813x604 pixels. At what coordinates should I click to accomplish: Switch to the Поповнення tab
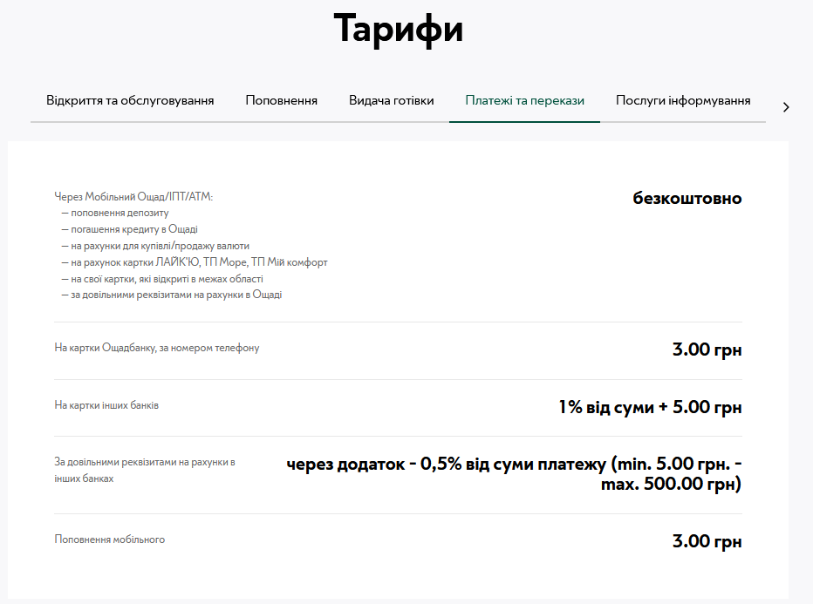(x=281, y=100)
